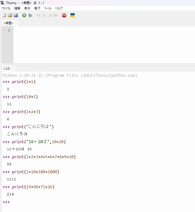Click the Step out icon
The image size is (195, 212).
click(50, 15)
